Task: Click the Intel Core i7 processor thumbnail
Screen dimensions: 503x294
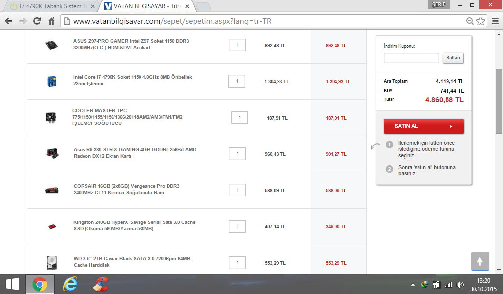Action: click(x=52, y=81)
